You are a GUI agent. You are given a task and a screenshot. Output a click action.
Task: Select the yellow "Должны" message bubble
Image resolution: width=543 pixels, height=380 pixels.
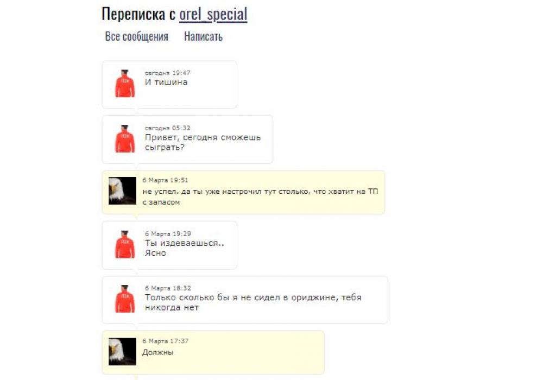pyautogui.click(x=213, y=352)
